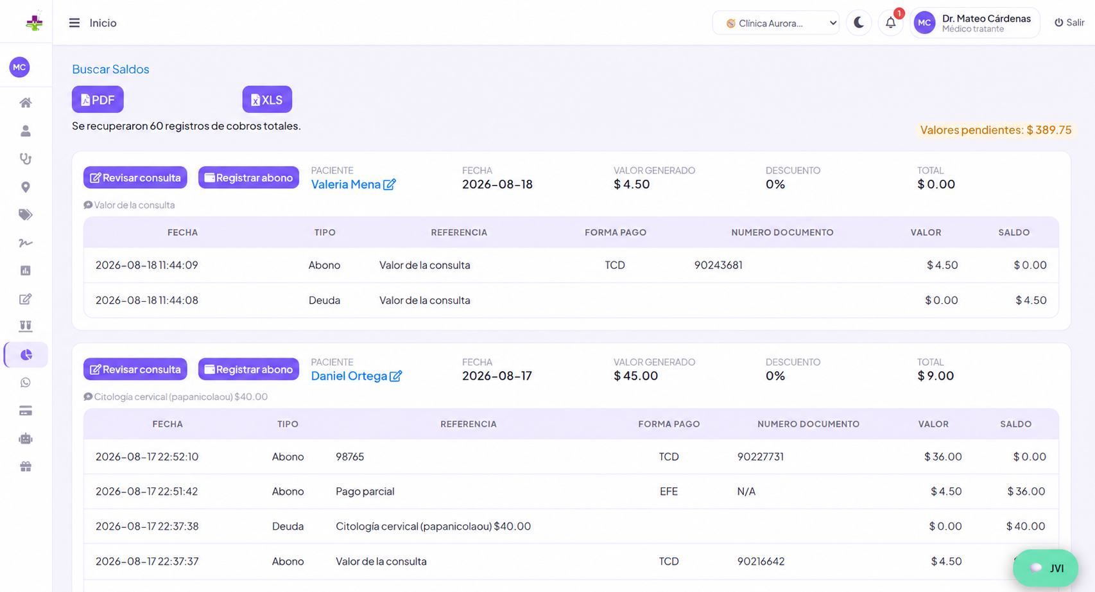
Task: Export the balances as XLS
Action: (267, 100)
